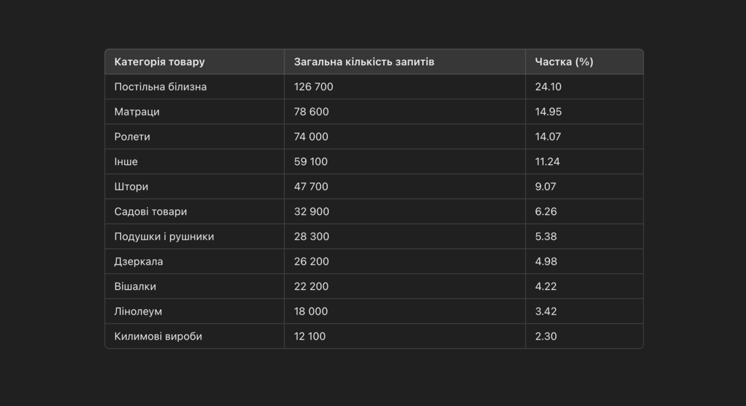Click the '26 200' value

(311, 261)
